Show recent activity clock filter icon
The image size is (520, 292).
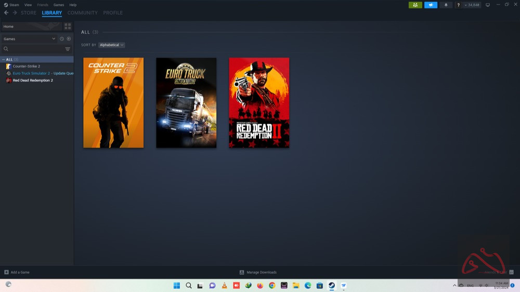[62, 39]
